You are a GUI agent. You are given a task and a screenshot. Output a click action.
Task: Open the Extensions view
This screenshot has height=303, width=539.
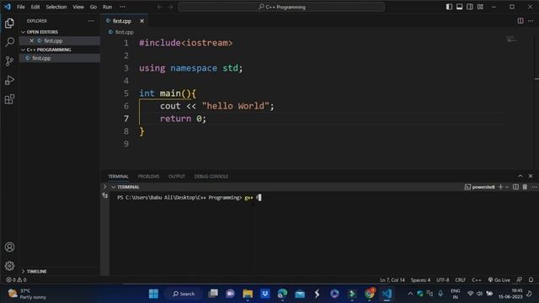click(x=9, y=99)
